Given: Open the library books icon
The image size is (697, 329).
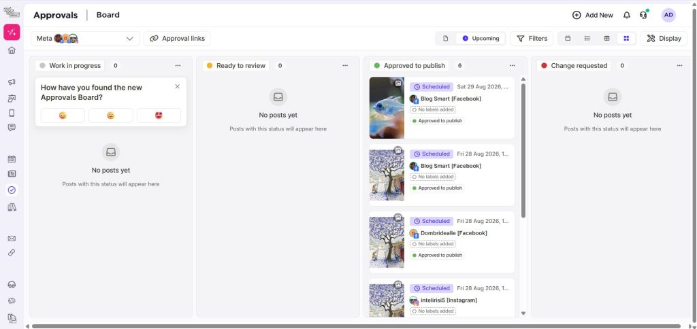Looking at the screenshot, I should [x=12, y=207].
